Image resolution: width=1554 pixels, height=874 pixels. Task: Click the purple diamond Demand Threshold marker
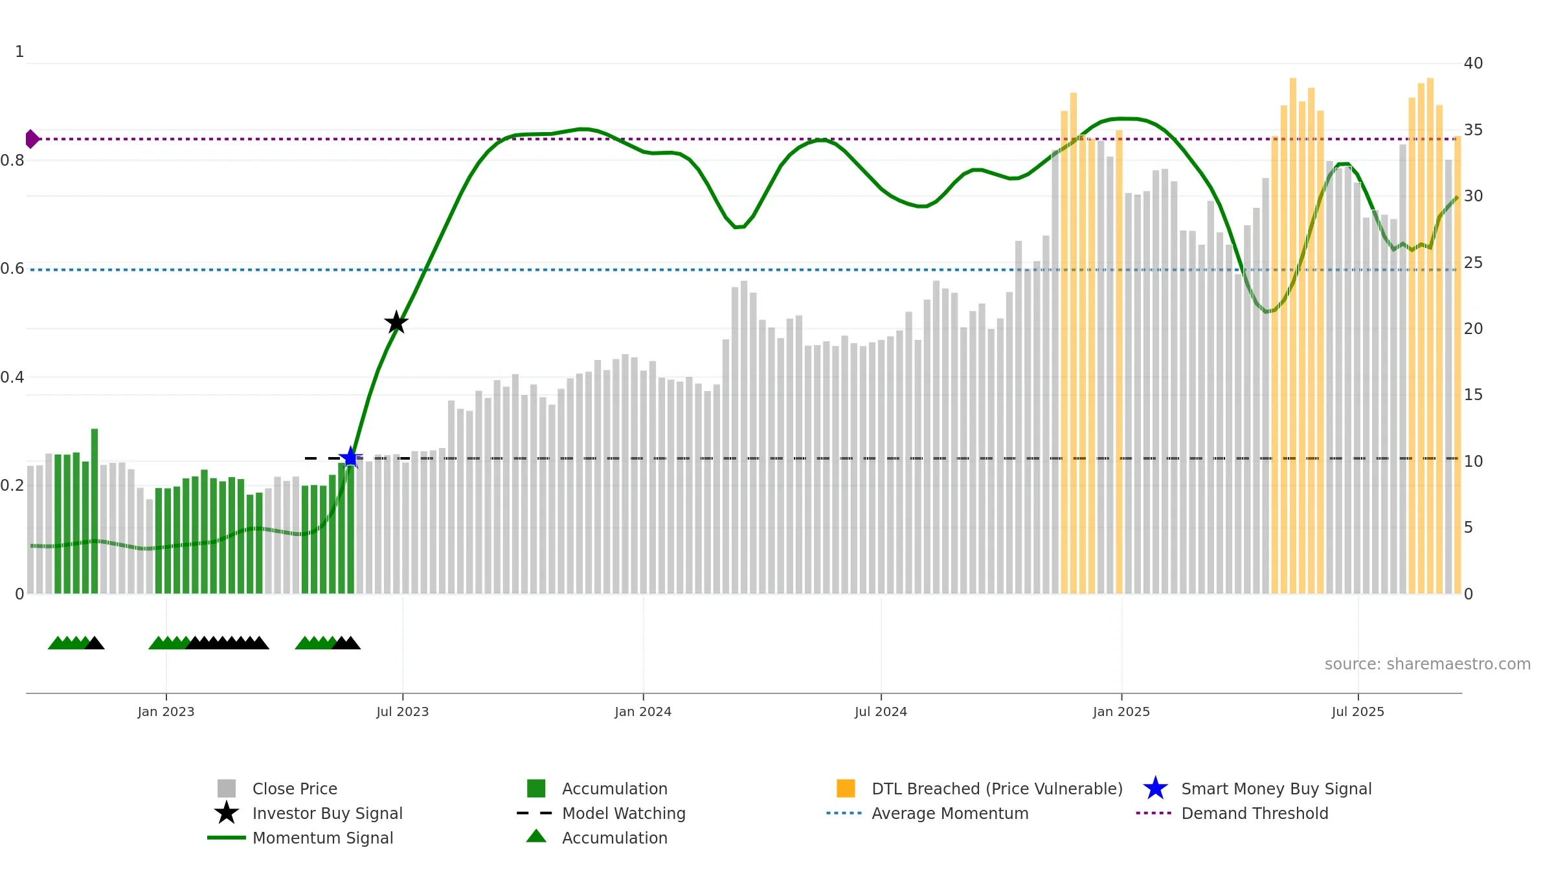point(32,139)
